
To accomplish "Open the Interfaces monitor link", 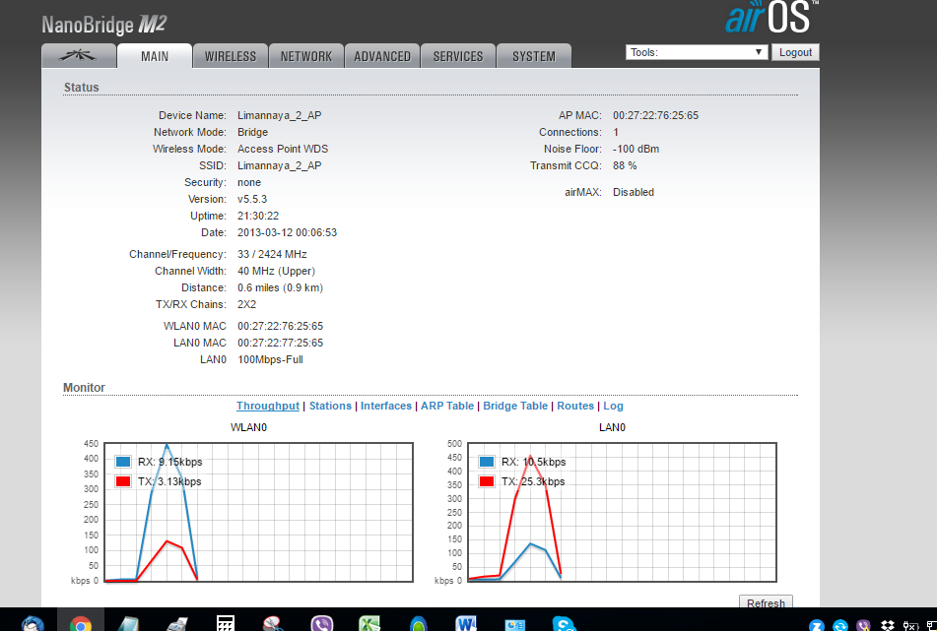I will pos(386,406).
